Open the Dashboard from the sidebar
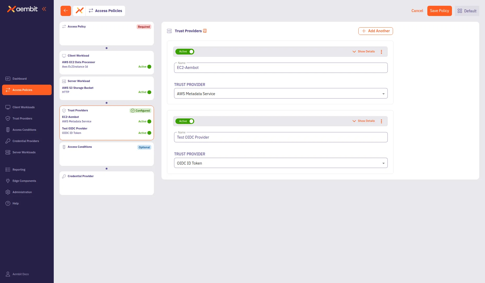Screen dimensions: 485x283 coord(20,79)
